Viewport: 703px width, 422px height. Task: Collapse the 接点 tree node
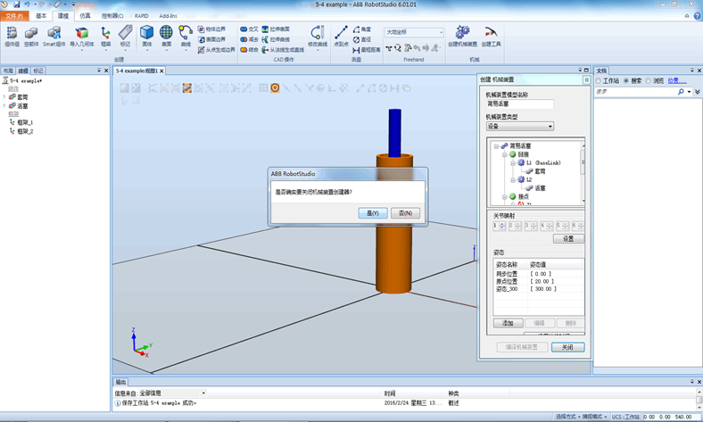(504, 196)
